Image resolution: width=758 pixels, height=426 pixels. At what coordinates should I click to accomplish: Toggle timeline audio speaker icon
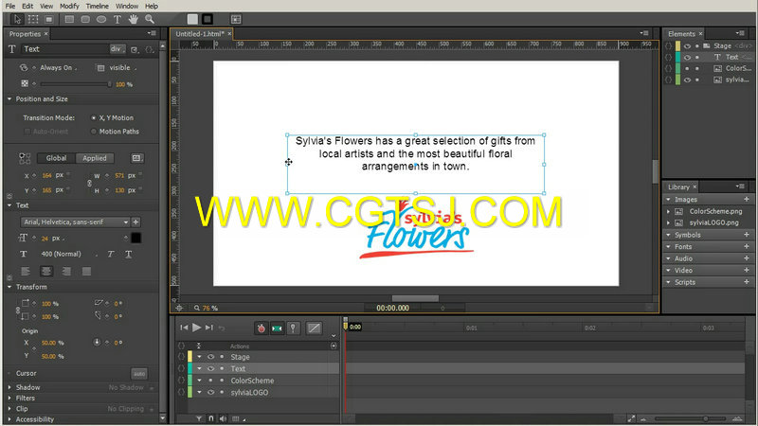pyautogui.click(x=223, y=418)
